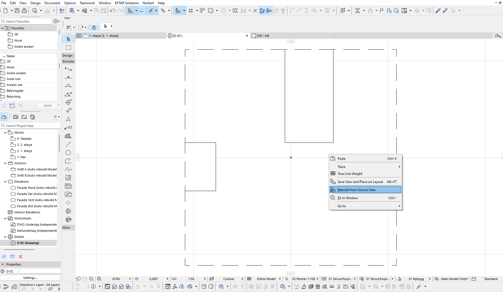Choose the Circle/Arc tool in the toolbox
Screen dimensions: 503x292
coord(68,153)
